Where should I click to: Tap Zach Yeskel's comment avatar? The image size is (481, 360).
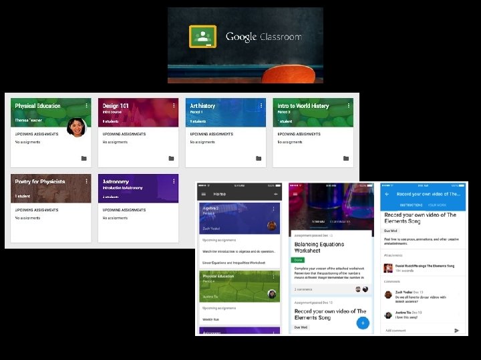pos(388,295)
